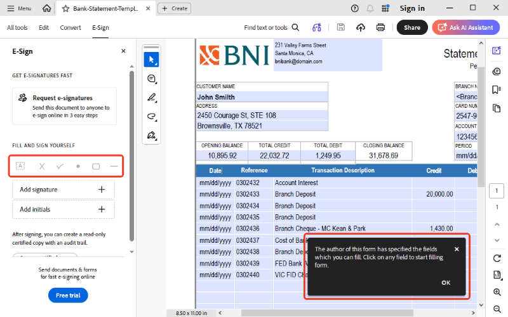The height and width of the screenshot is (317, 508).
Task: Click the Free trial button
Action: [68, 295]
